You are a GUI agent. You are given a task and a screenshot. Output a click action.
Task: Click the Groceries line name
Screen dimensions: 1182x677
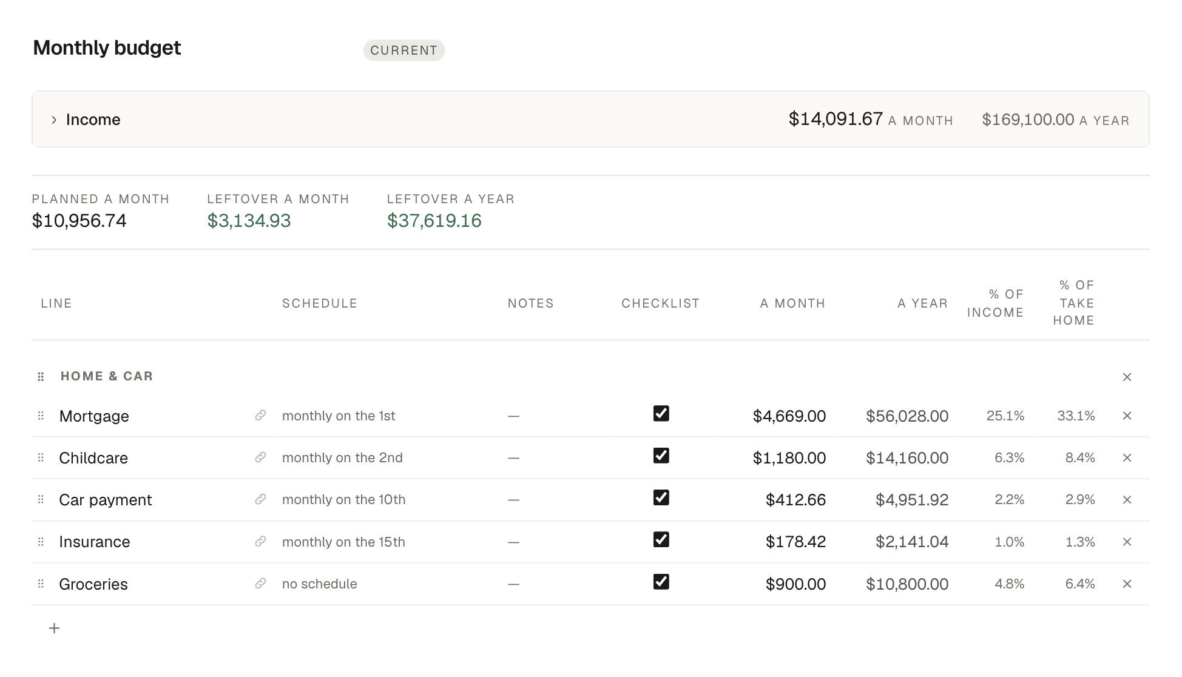93,584
